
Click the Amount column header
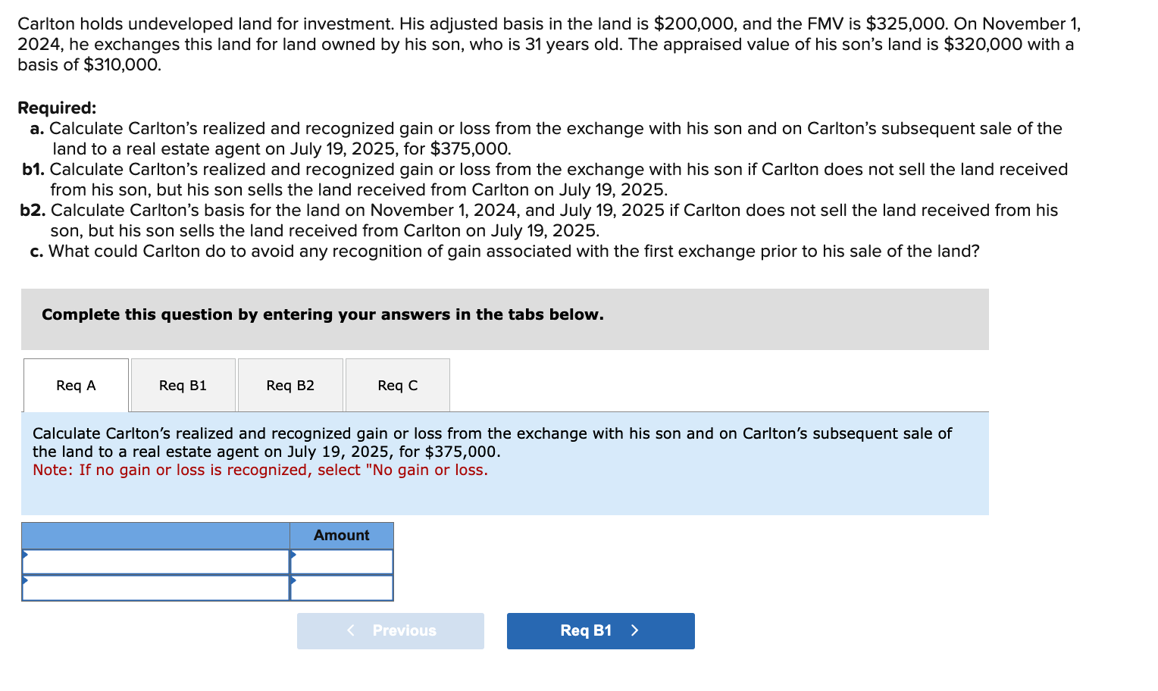coord(342,535)
